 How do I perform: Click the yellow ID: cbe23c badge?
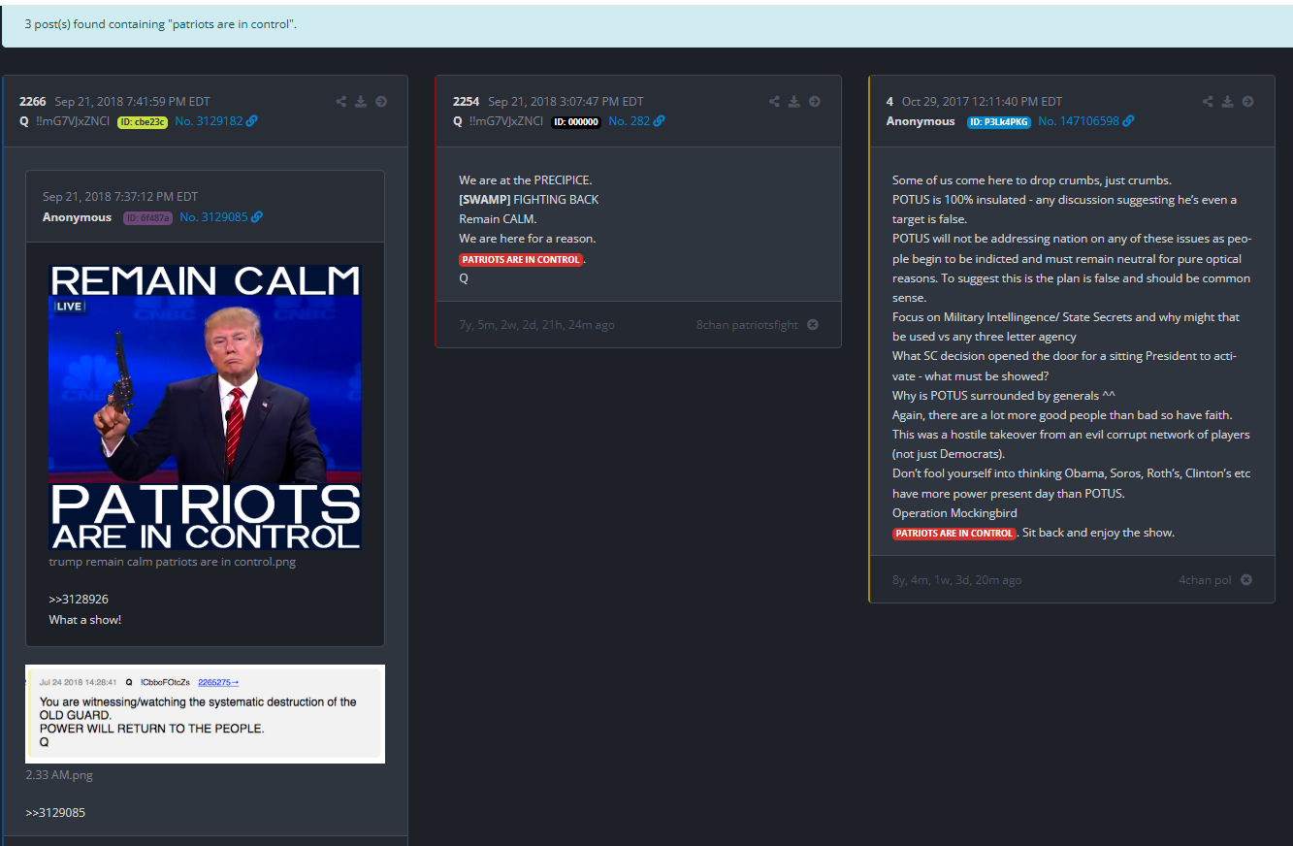143,122
